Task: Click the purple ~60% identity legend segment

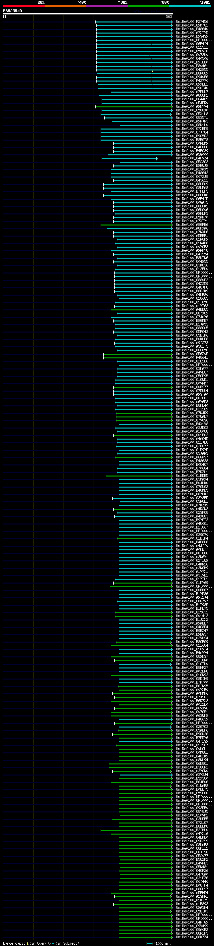Action: 107,6
